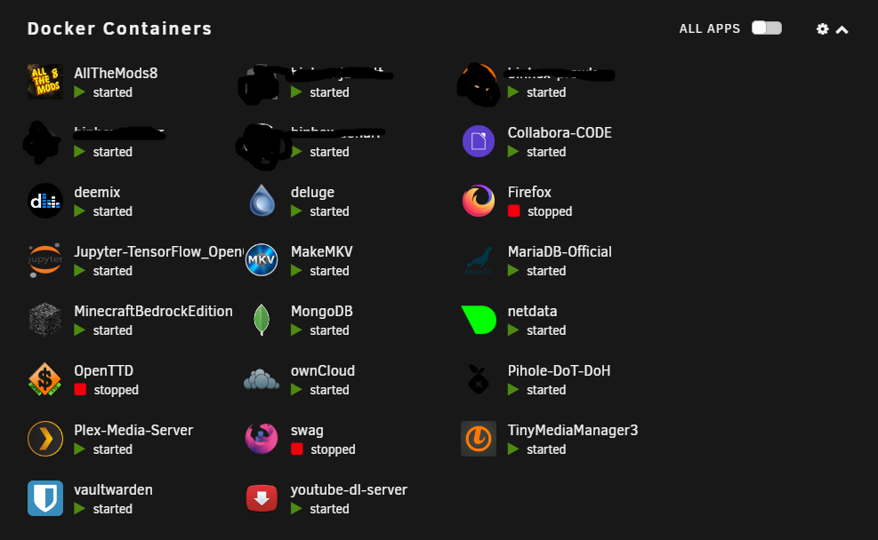Open the Plex-Media-Server icon
Image resolution: width=878 pixels, height=540 pixels.
tap(44, 439)
